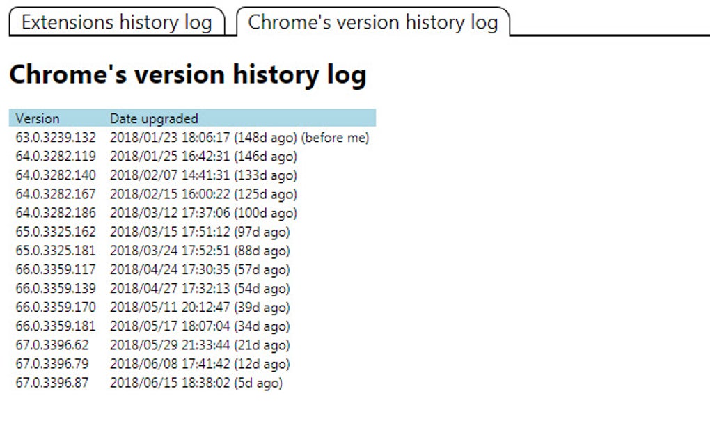Viewport: 710px width, 444px height.
Task: Click the Version column header
Action: tap(38, 118)
